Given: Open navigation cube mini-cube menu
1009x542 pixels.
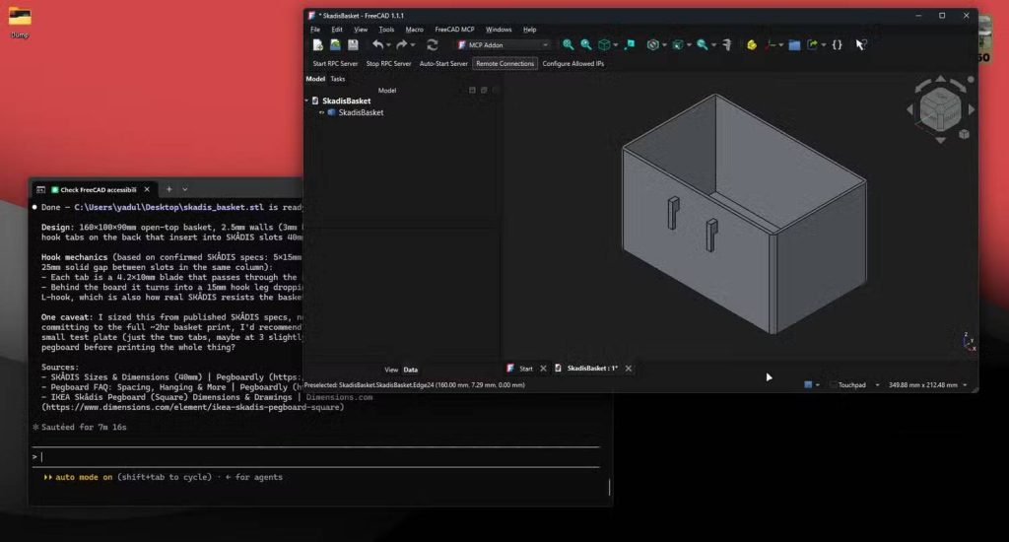Looking at the screenshot, I should (x=964, y=135).
